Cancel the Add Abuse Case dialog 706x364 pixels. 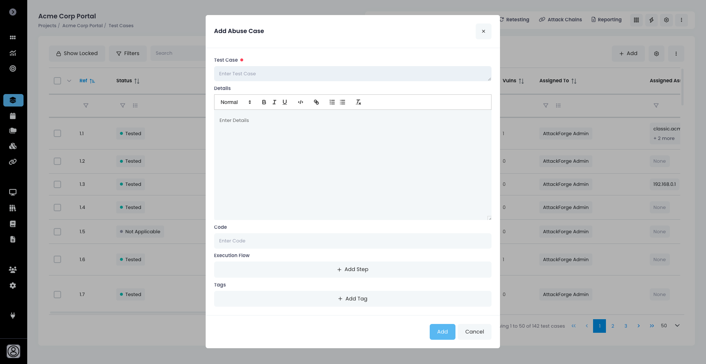[474, 332]
